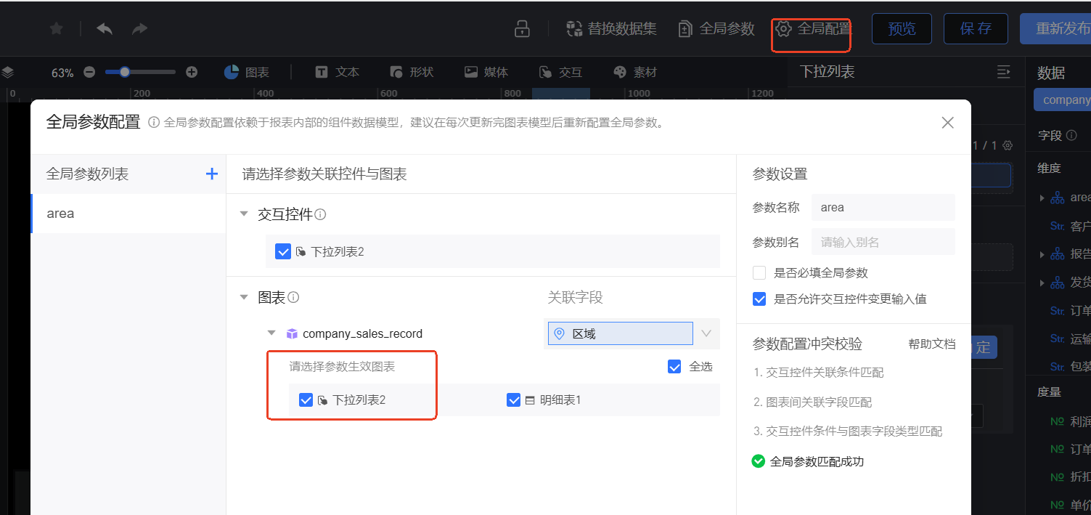Collapse the 交互控件 section
Viewport: 1091px width, 515px height.
tap(244, 214)
